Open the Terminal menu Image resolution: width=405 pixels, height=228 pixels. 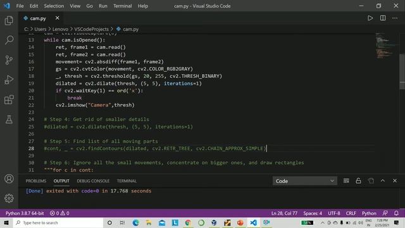[x=122, y=6]
